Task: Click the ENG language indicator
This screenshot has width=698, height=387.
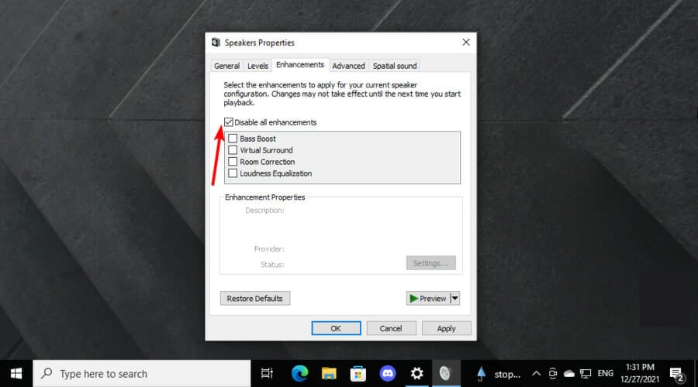Action: coord(605,374)
